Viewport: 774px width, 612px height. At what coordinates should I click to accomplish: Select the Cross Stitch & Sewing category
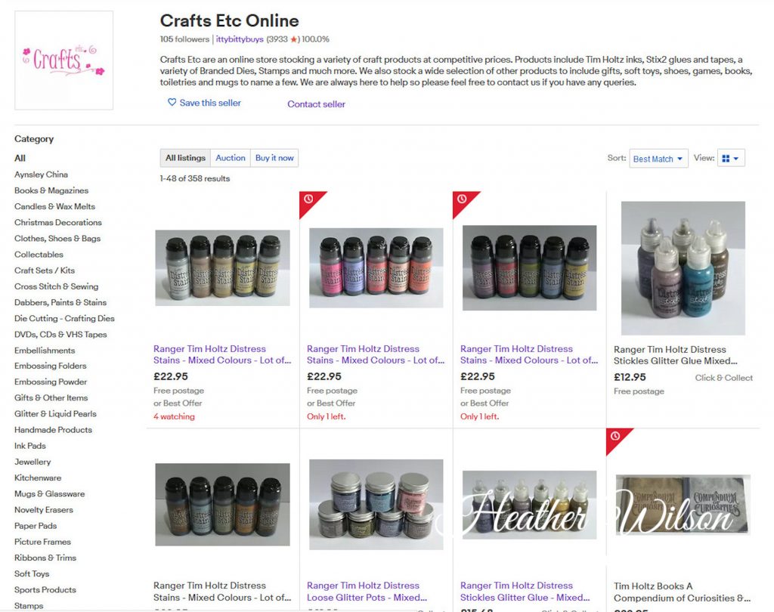(56, 286)
